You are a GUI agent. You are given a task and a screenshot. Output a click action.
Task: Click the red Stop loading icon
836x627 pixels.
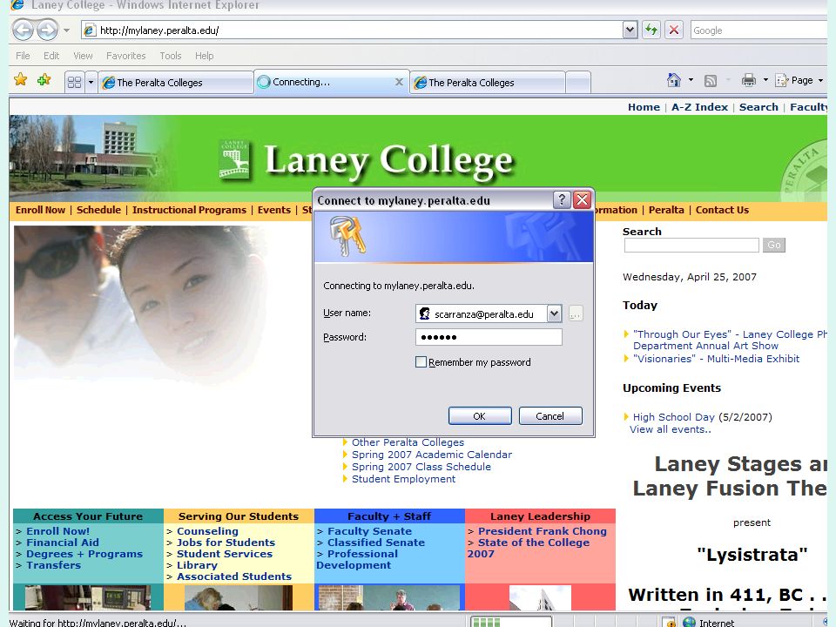[x=674, y=30]
